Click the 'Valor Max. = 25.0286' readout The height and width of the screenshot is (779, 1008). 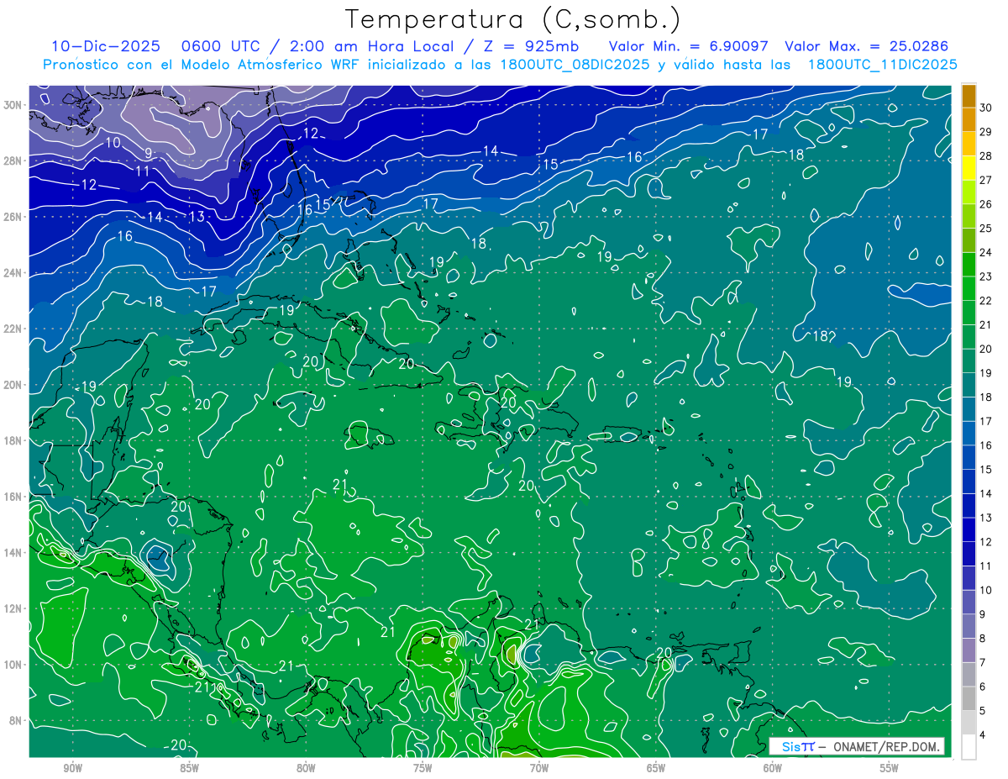(x=866, y=46)
